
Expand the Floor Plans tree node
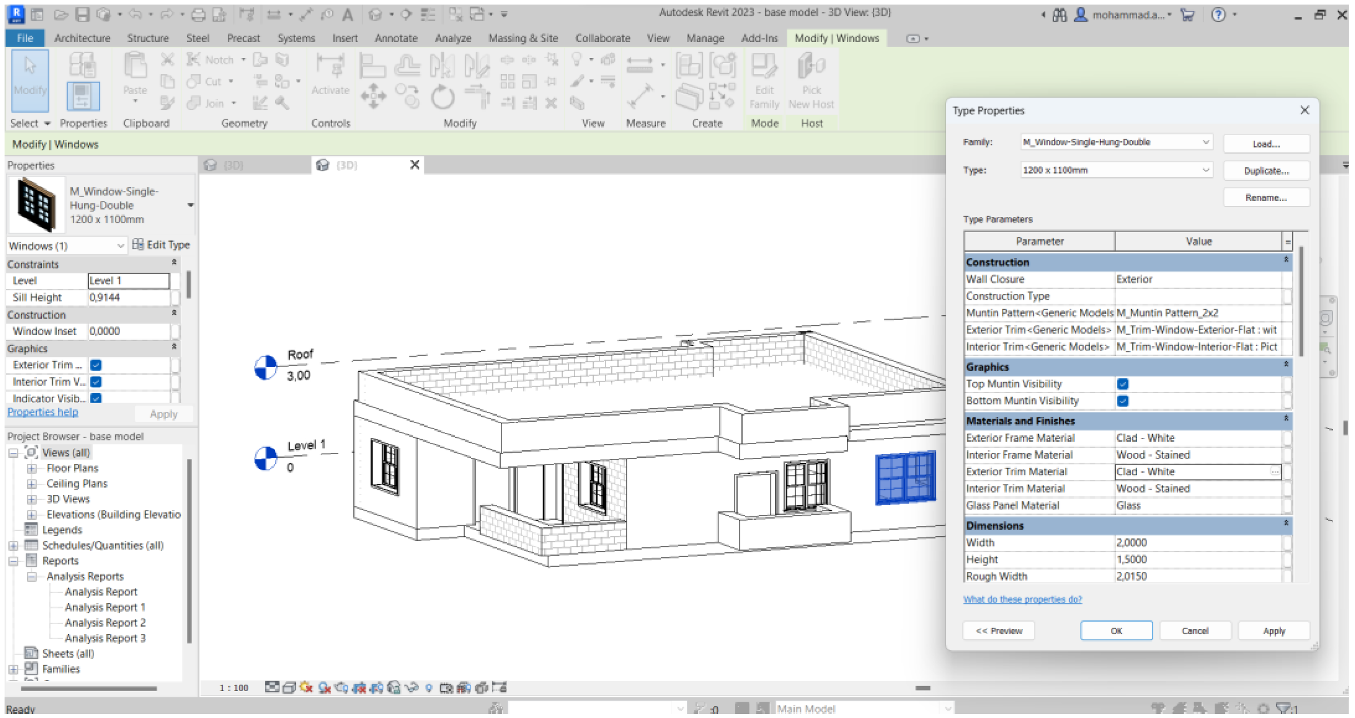(x=31, y=468)
